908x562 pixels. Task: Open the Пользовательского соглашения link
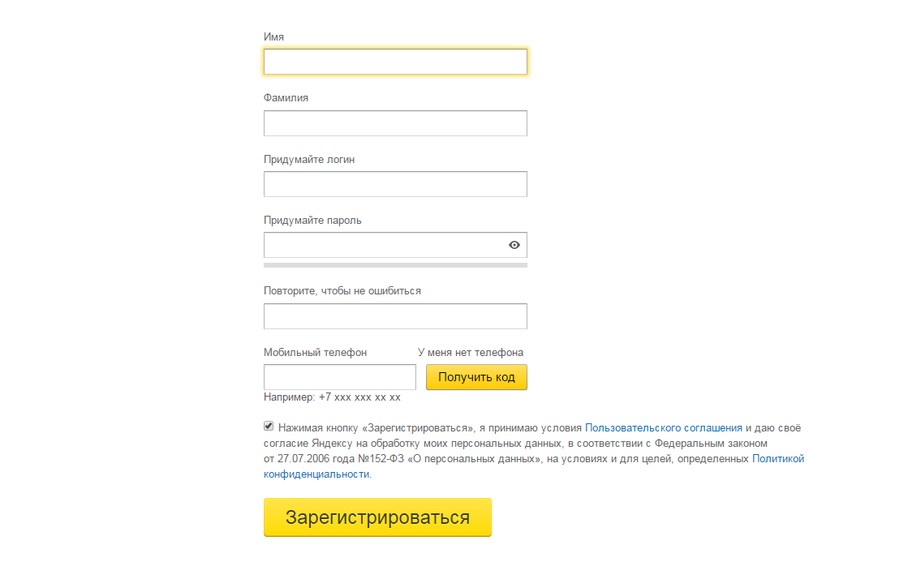point(664,427)
